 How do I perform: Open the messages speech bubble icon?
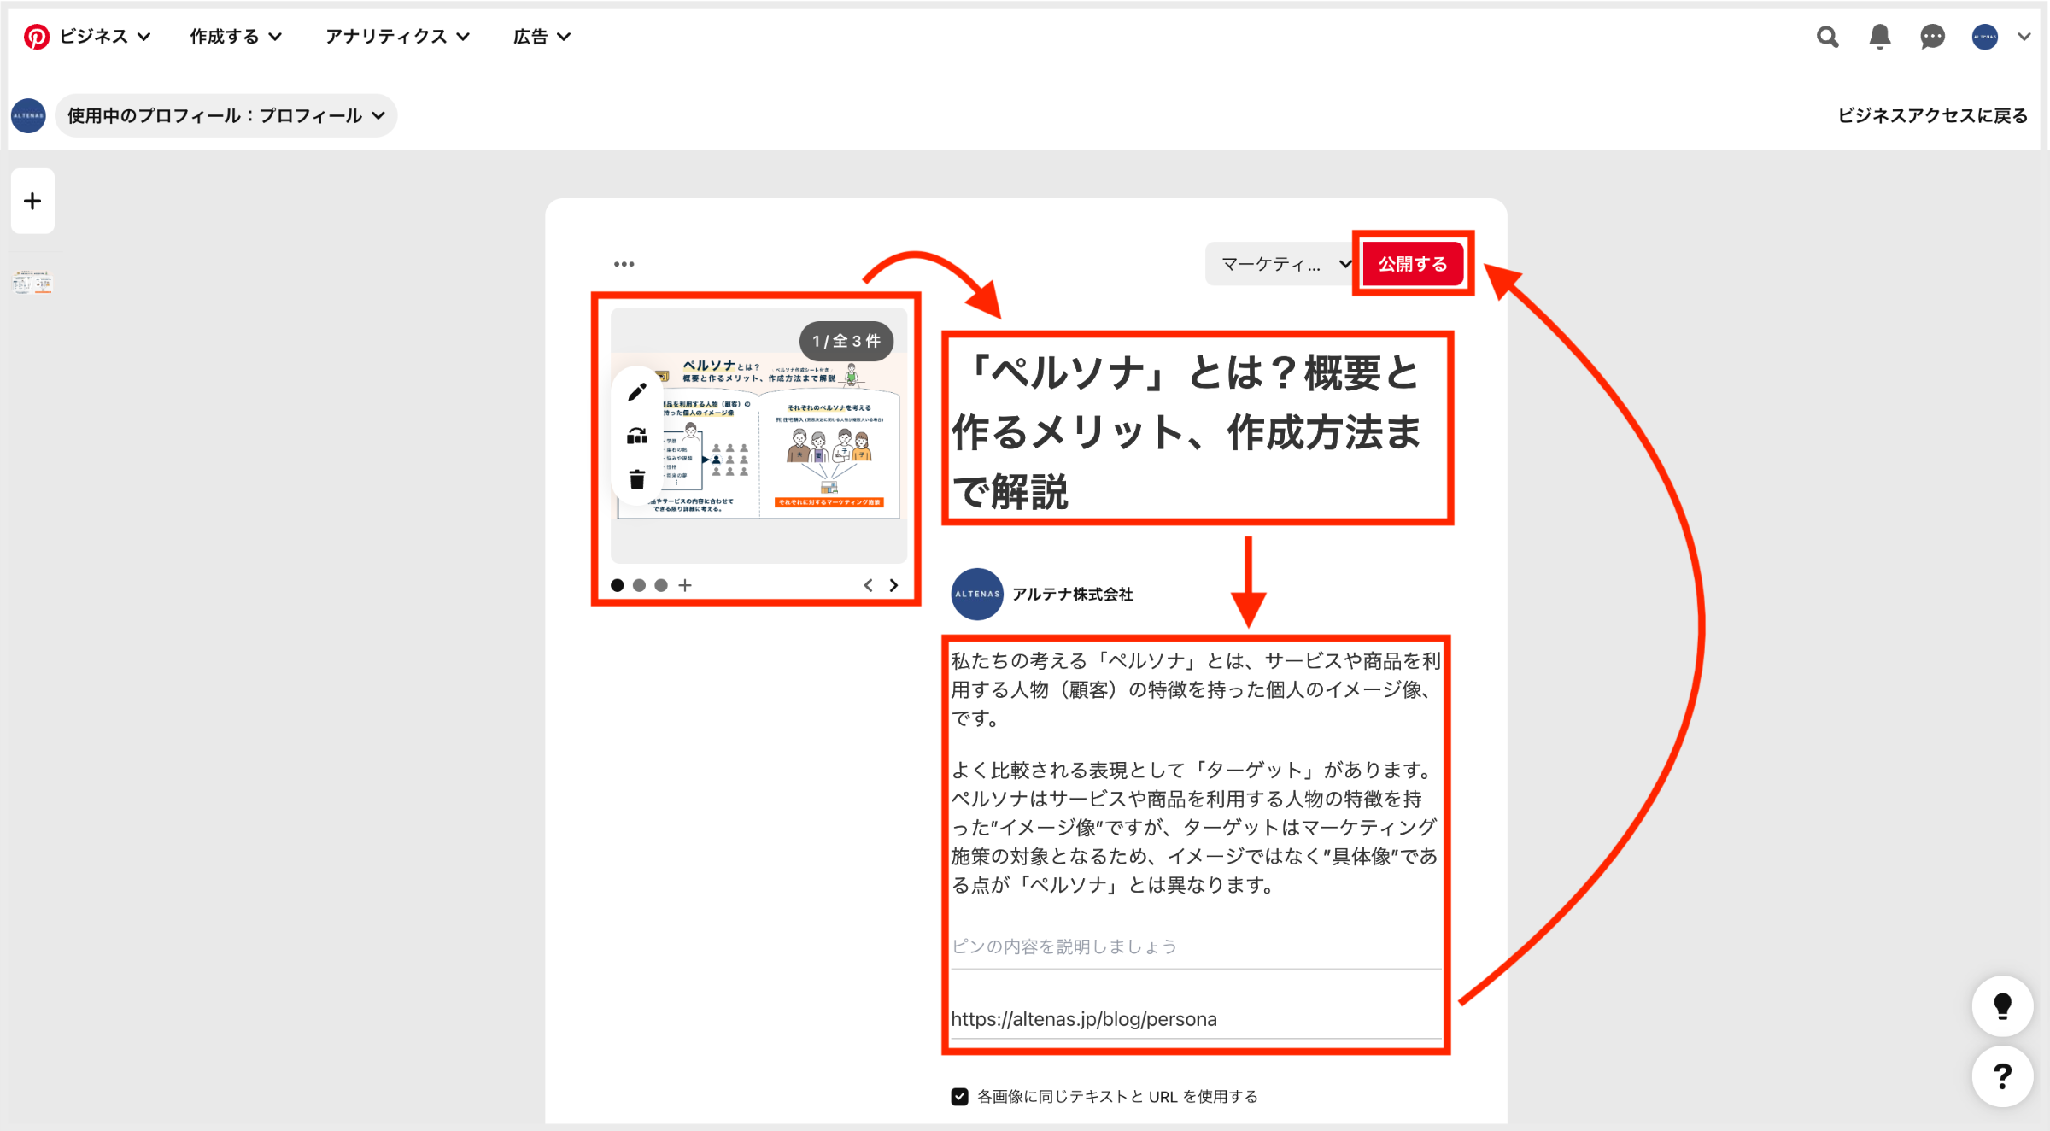point(1932,37)
